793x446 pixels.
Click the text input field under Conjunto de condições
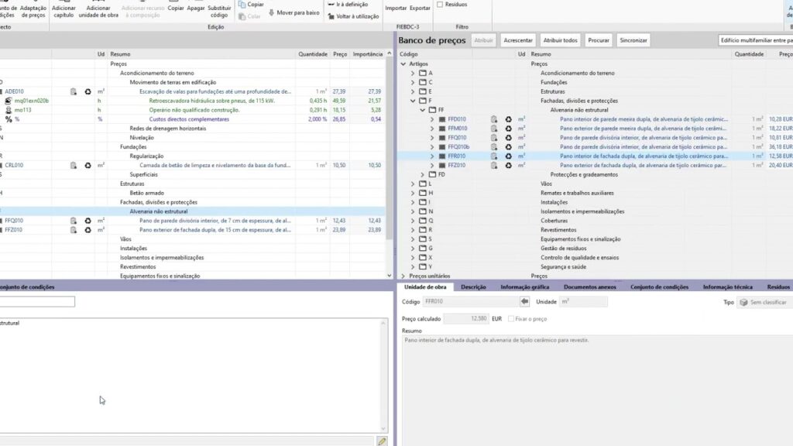37,302
